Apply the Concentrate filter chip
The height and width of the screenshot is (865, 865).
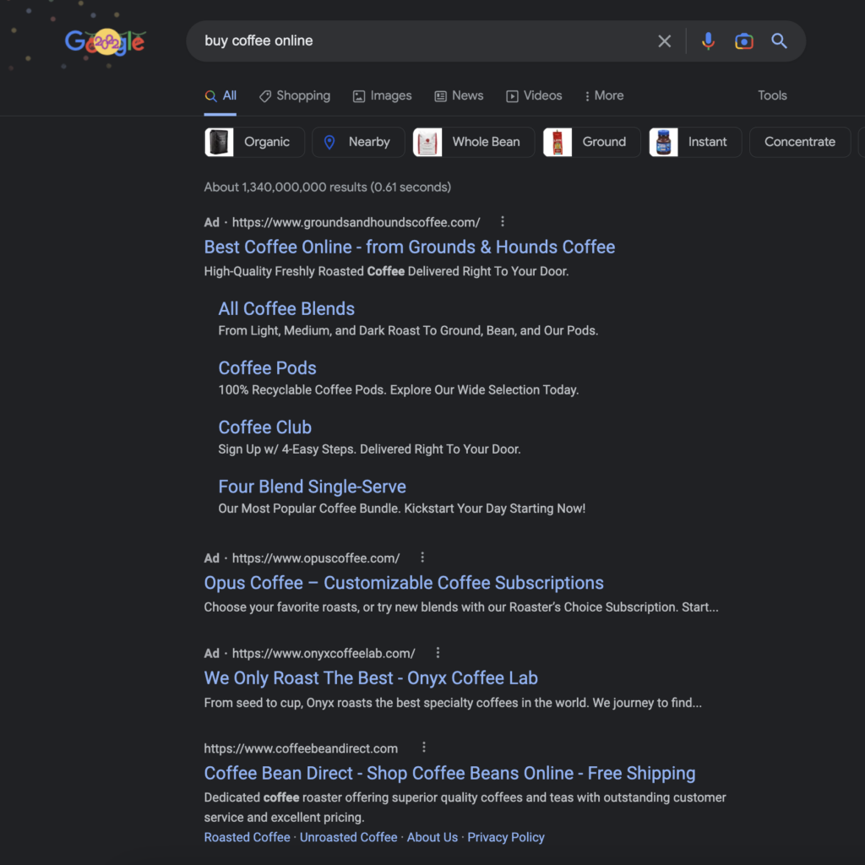pos(800,142)
